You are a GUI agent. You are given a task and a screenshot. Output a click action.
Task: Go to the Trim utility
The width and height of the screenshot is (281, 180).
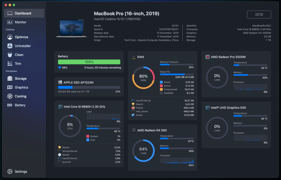coord(24,63)
